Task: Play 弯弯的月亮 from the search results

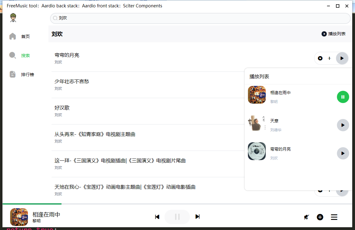Action: pyautogui.click(x=342, y=58)
